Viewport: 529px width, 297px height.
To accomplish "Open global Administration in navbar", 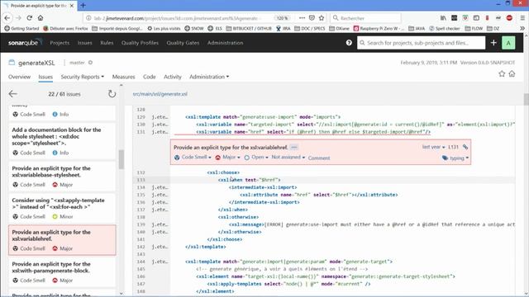I will pos(225,43).
